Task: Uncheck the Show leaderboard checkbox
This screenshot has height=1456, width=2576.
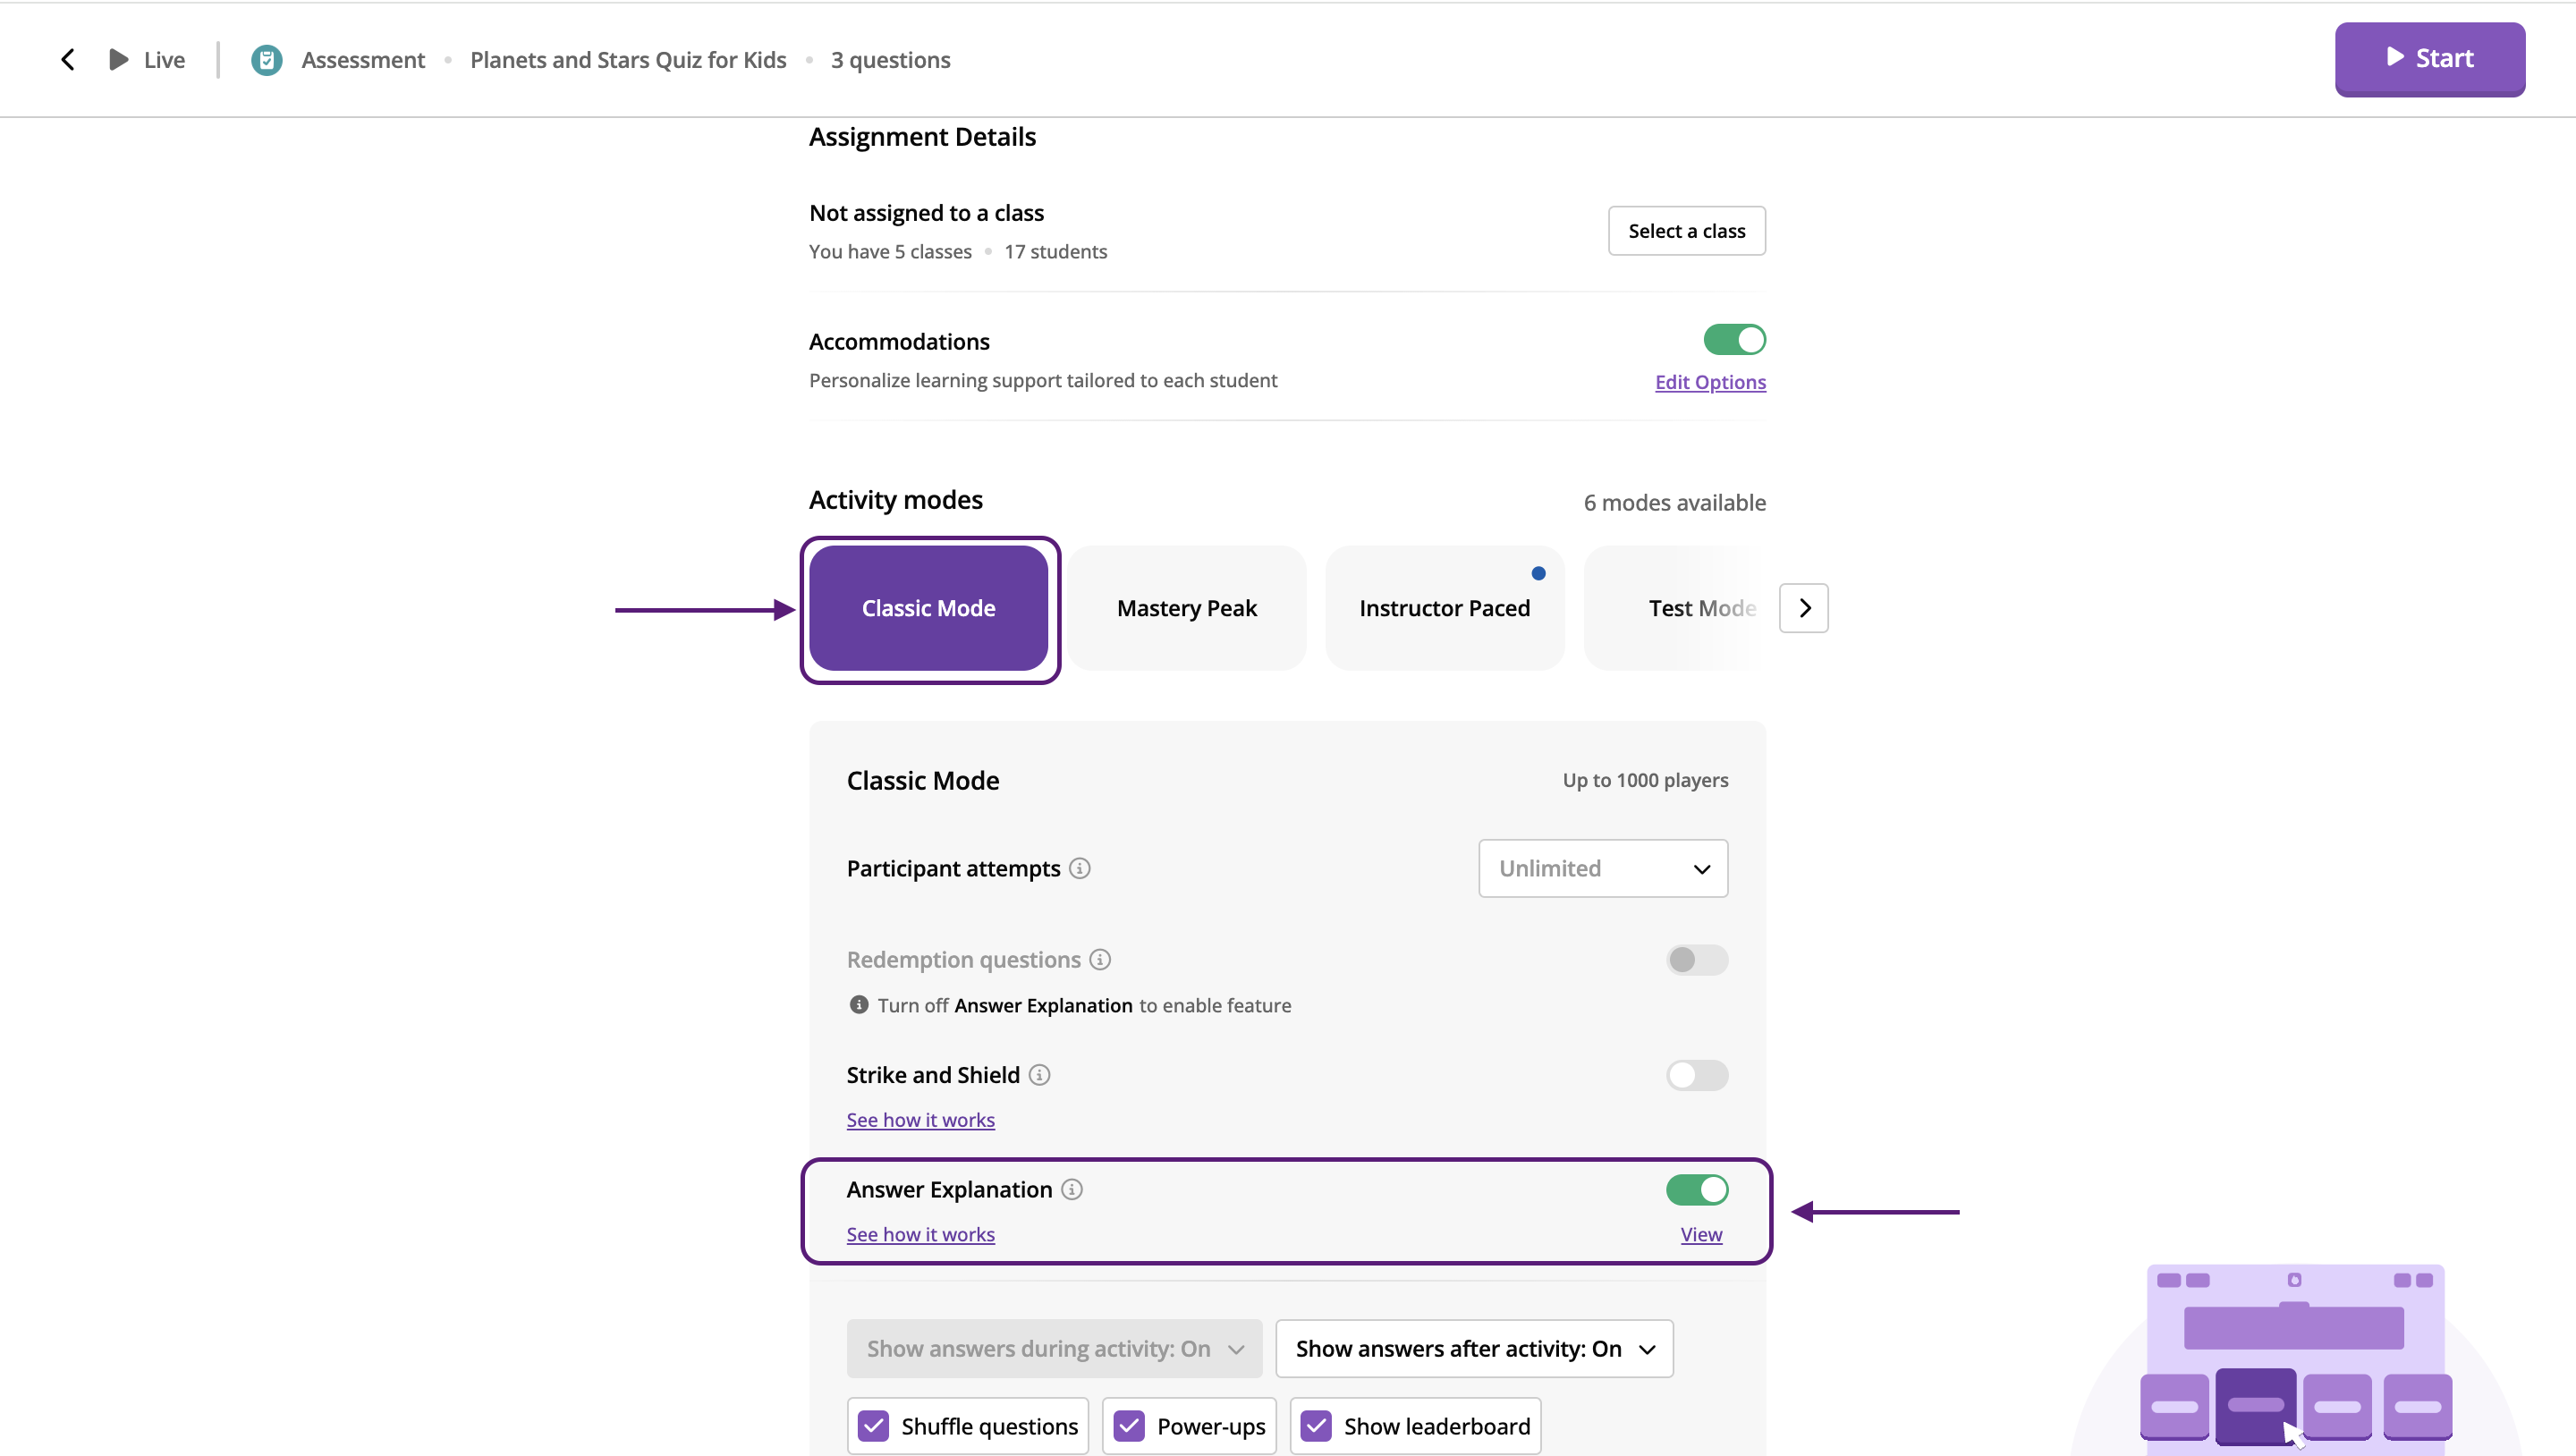Action: [x=1316, y=1426]
